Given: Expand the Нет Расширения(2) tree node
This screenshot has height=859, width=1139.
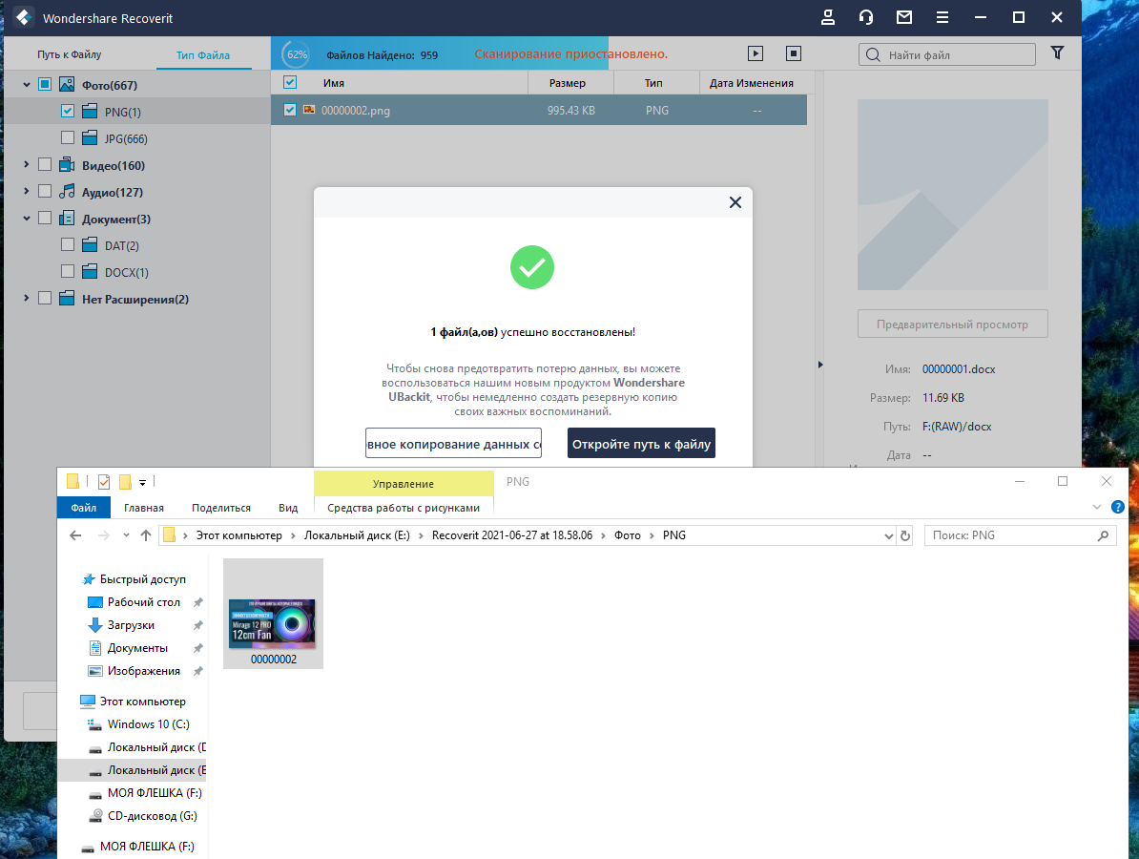Looking at the screenshot, I should 26,298.
